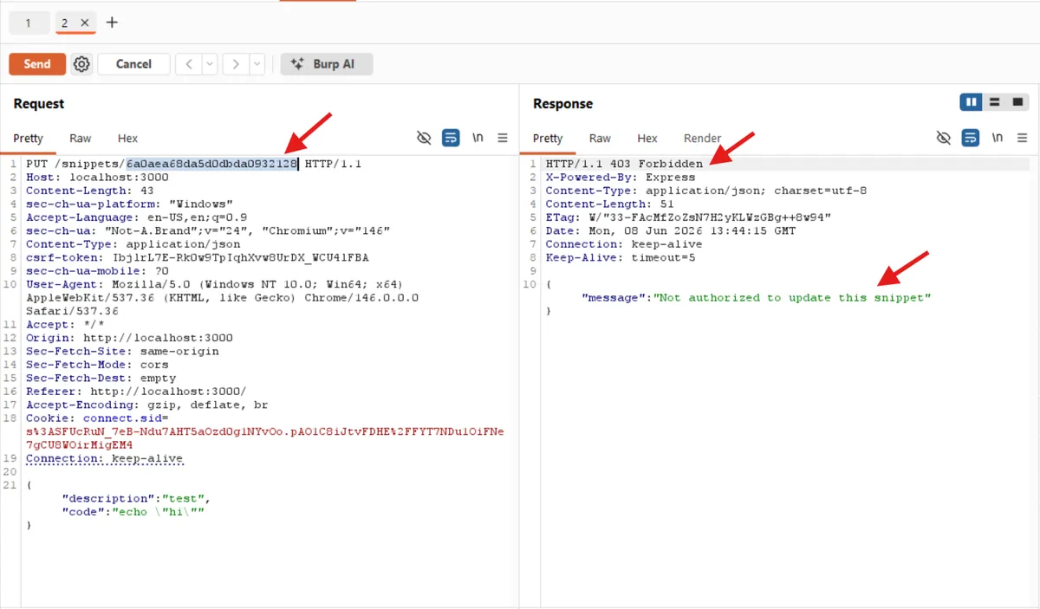Open the Response Render tab
Screen dimensions: 1040x609
tap(702, 139)
